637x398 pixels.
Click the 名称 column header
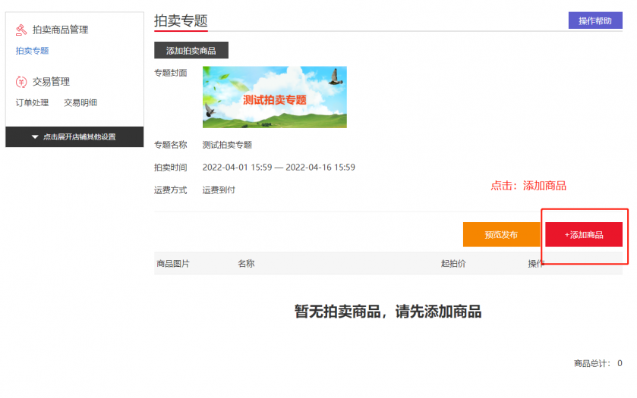click(246, 264)
